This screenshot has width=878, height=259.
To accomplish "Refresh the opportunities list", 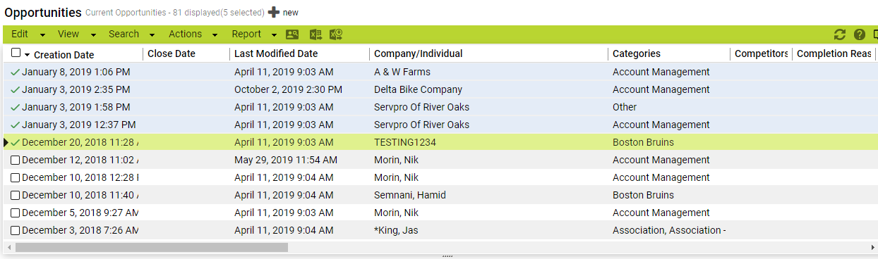I will (839, 34).
